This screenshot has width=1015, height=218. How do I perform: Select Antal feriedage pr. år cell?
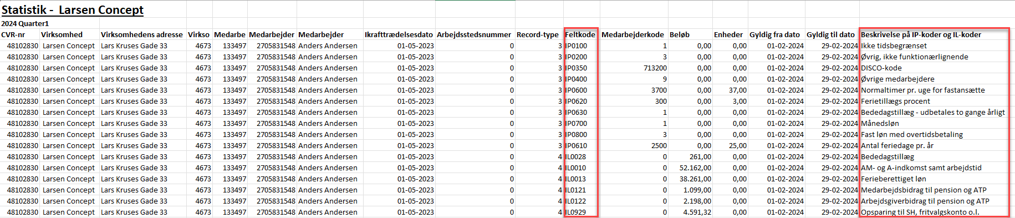[x=897, y=145]
